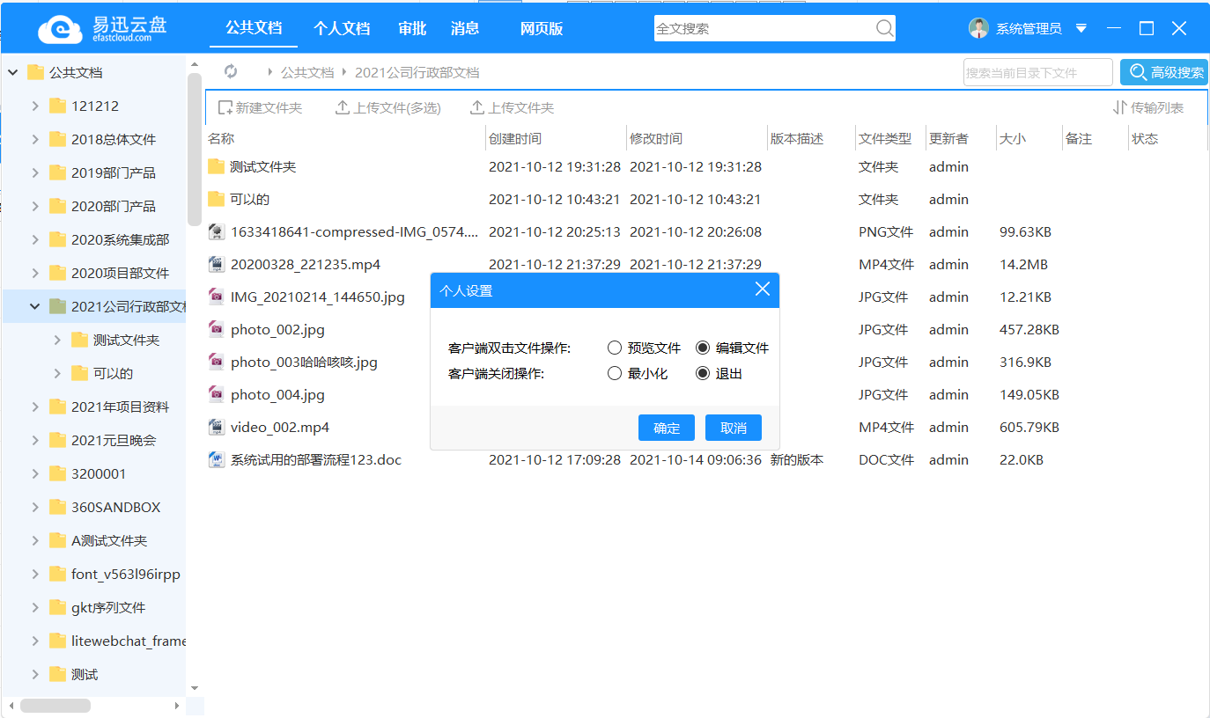Switch to the 个人文档 tab
The height and width of the screenshot is (718, 1210).
tap(342, 28)
